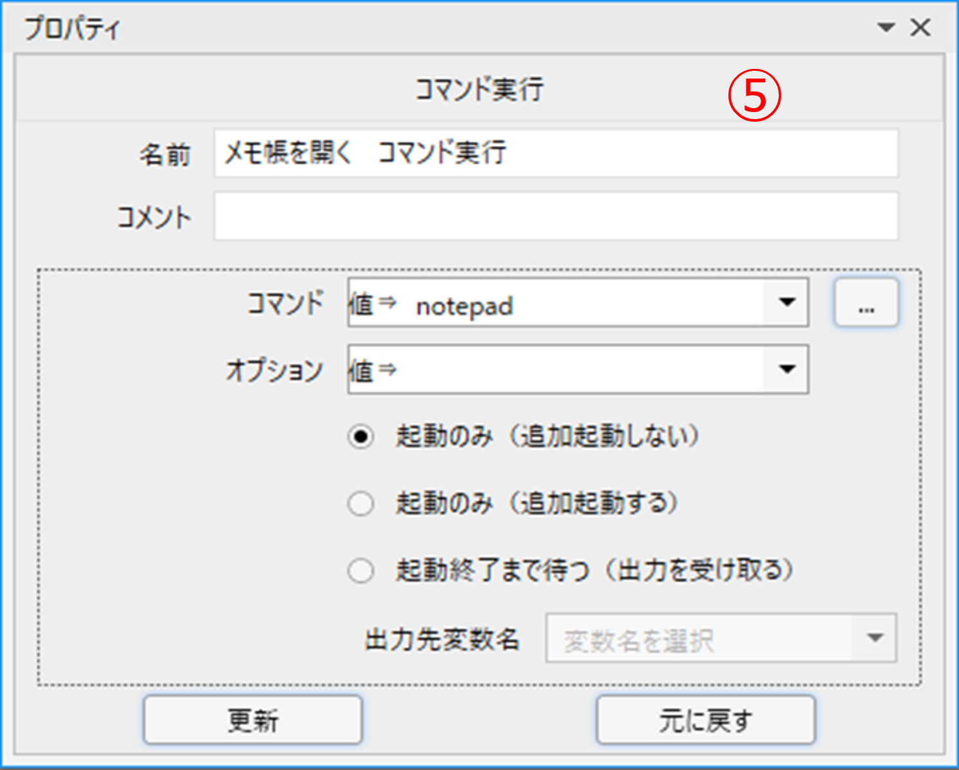
Task: Click the 更新 button
Action: pyautogui.click(x=253, y=720)
